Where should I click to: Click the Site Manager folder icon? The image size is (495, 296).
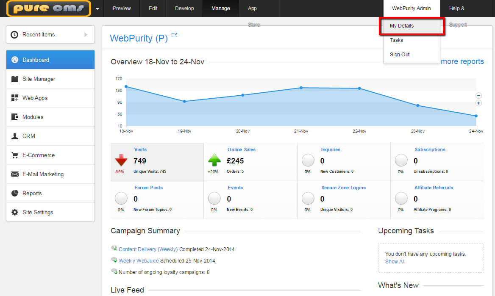coord(15,79)
